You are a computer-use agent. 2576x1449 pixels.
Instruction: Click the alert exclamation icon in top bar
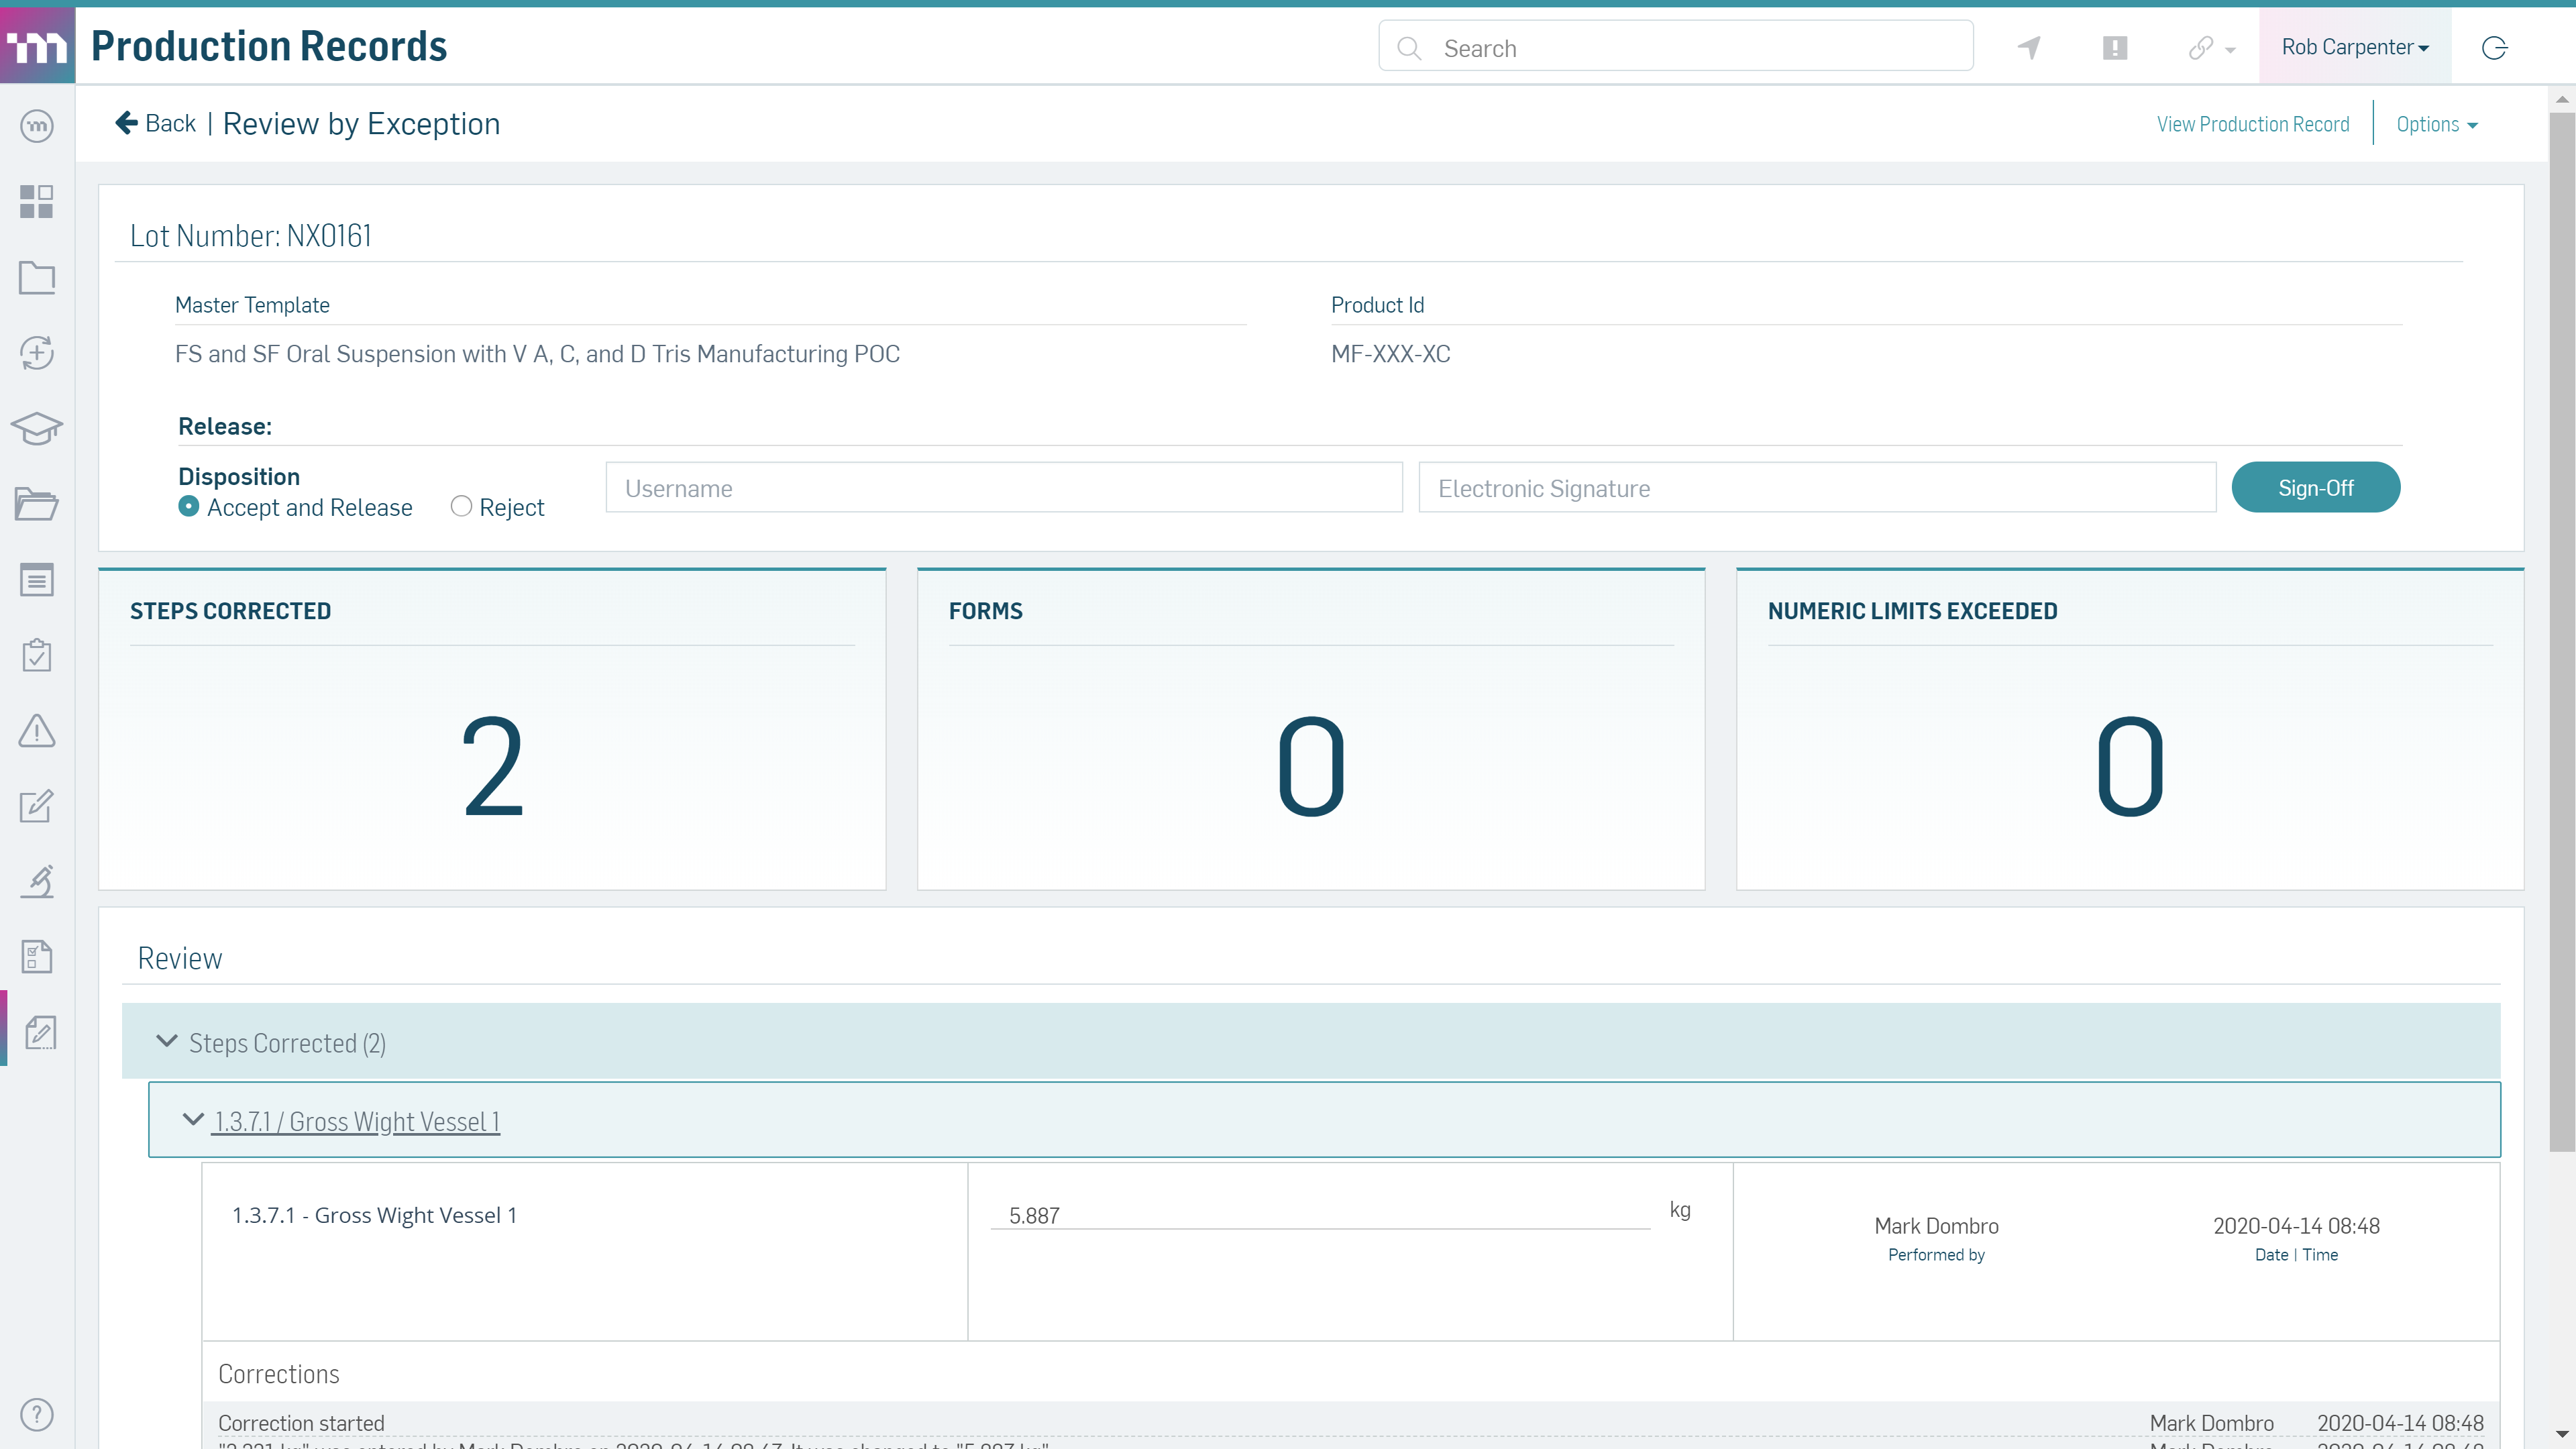(2114, 47)
